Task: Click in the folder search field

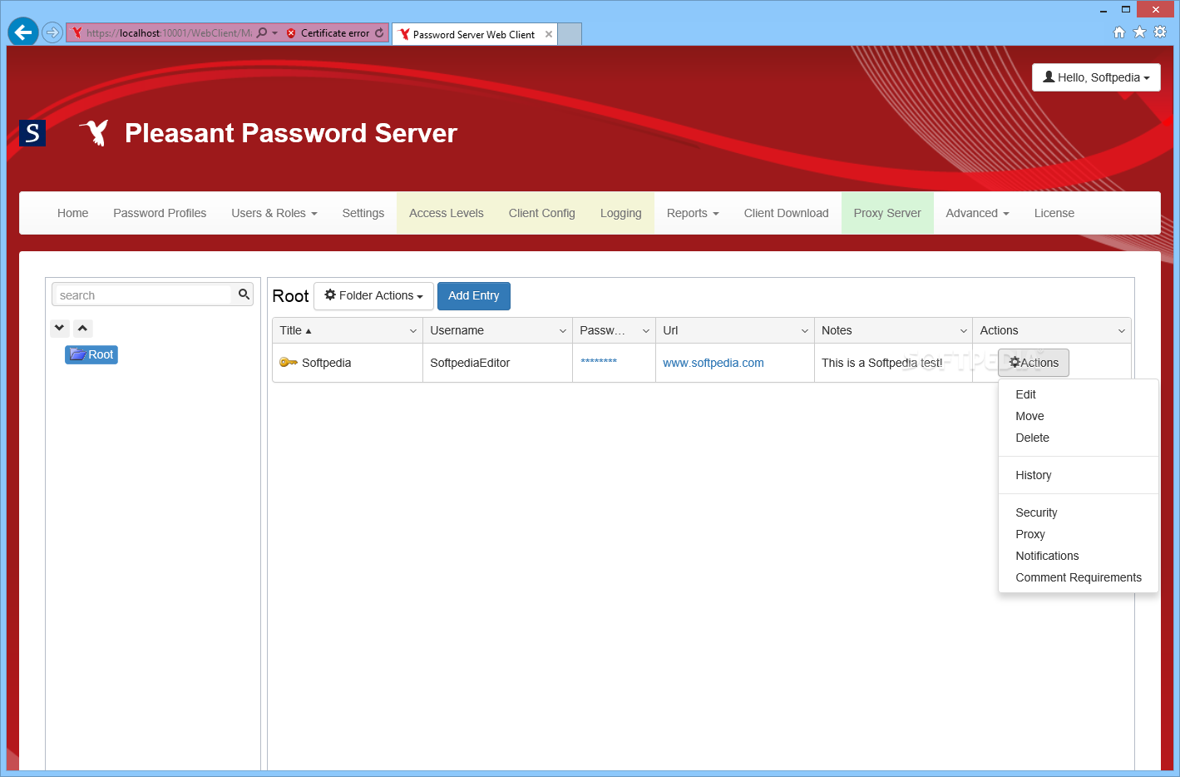Action: pyautogui.click(x=143, y=295)
